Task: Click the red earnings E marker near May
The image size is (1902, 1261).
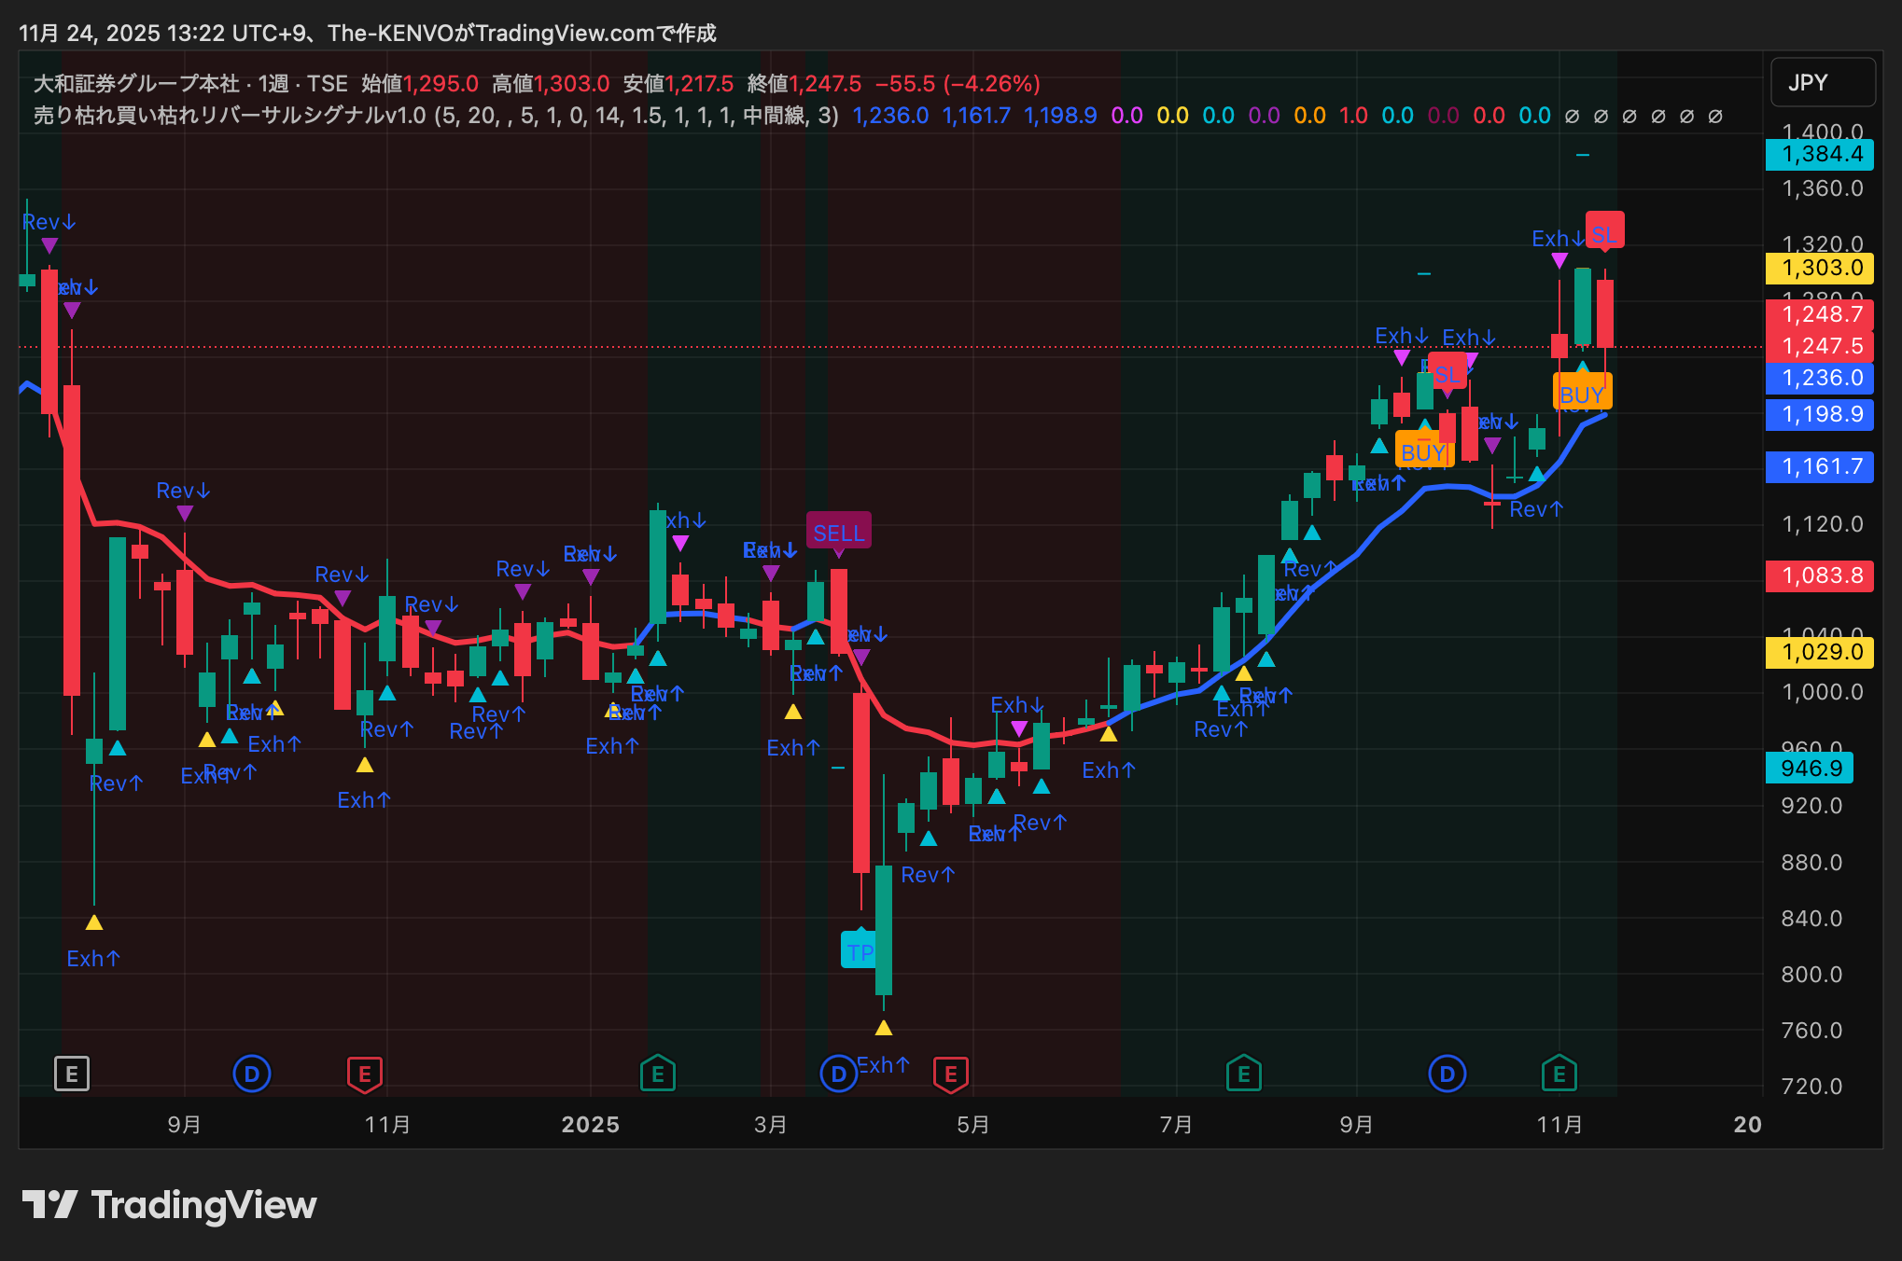Action: [951, 1074]
